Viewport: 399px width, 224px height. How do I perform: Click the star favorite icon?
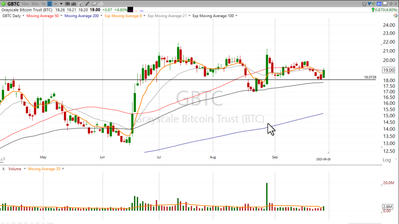coord(365,4)
